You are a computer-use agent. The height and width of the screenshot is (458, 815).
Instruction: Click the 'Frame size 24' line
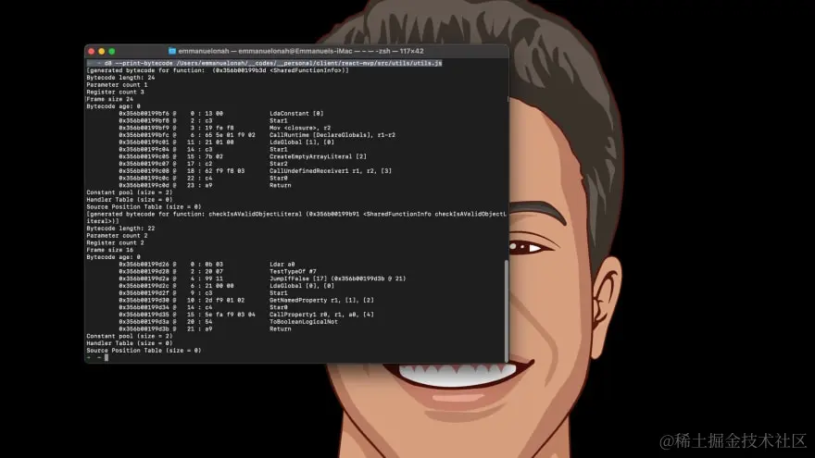tap(109, 99)
